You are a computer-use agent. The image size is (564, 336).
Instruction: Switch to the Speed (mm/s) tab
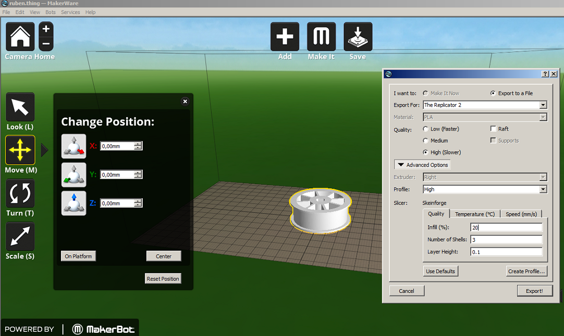[521, 214]
